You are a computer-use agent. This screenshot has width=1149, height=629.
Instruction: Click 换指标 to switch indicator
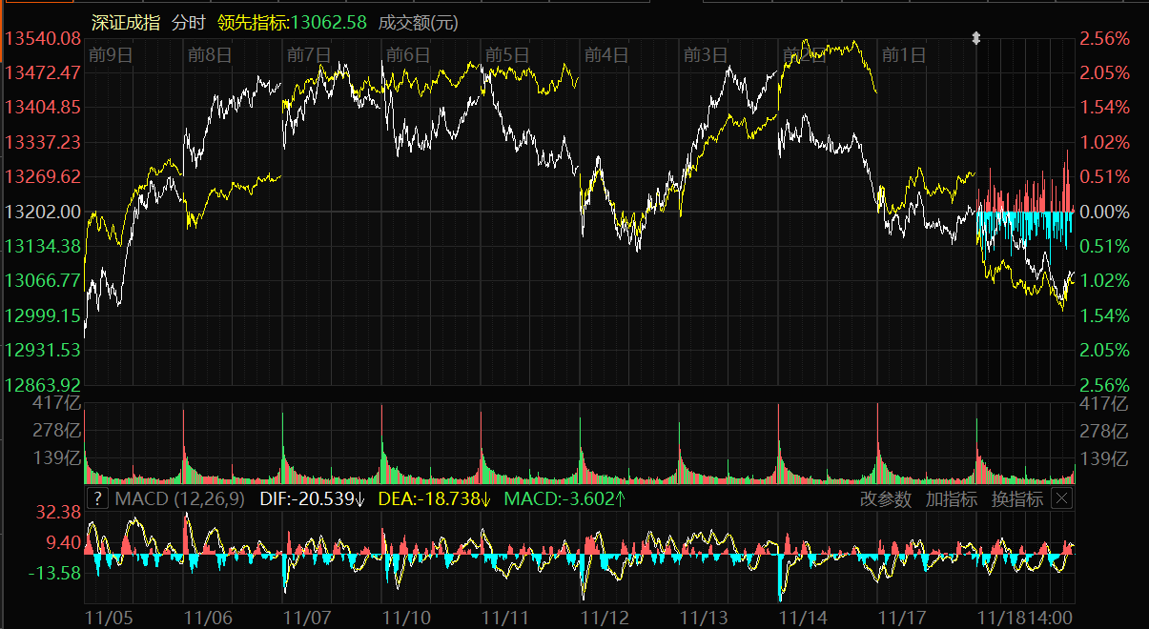1016,498
